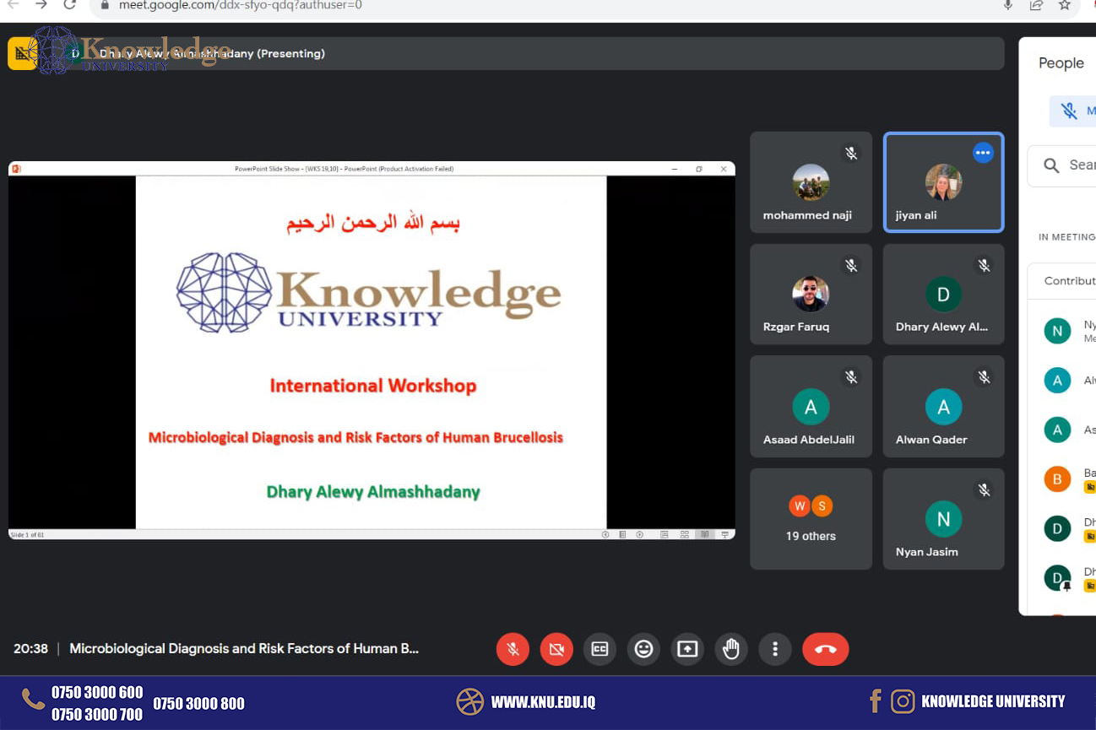
Task: Select Asaad AbdelJalil's participant tile
Action: tap(811, 406)
